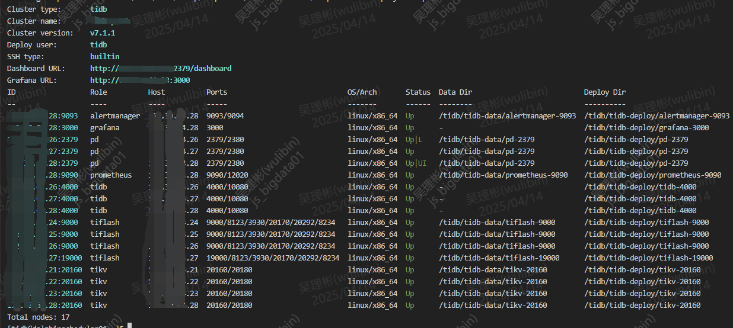The height and width of the screenshot is (328, 733).
Task: Click the ports value 9093/9094
Action: point(225,116)
